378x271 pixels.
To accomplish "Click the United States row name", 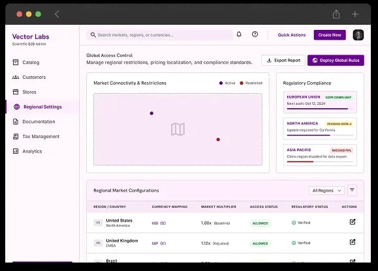I will [119, 220].
